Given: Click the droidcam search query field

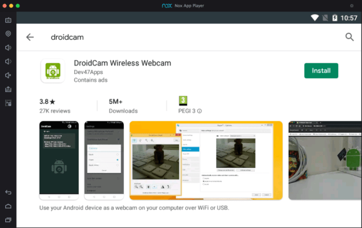Looking at the screenshot, I should pos(67,37).
